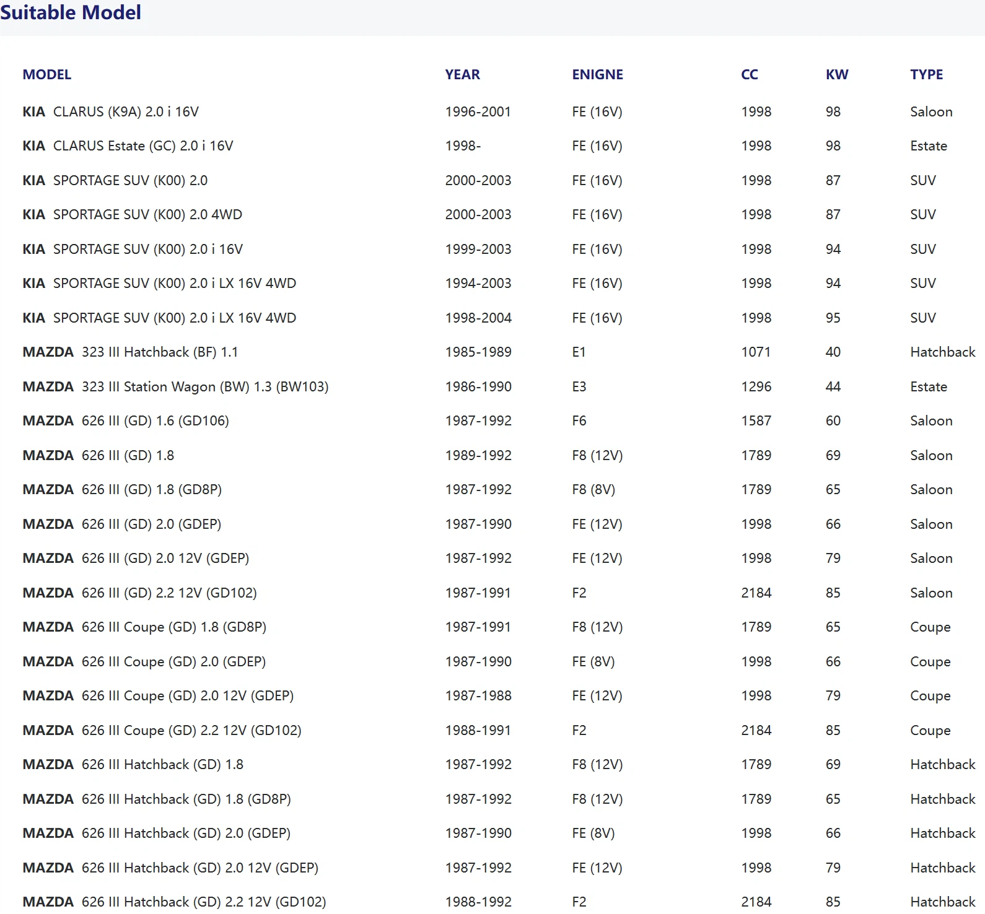Select KIA SPORTAGE SUV (K00) 2.0 4WD
This screenshot has height=914, width=985.
tap(133, 214)
